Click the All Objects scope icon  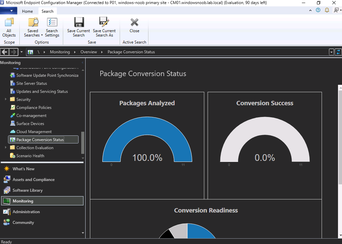[x=9, y=22]
